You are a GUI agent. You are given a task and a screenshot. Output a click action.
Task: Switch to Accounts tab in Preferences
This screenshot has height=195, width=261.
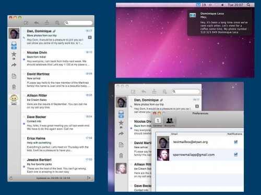170,122
